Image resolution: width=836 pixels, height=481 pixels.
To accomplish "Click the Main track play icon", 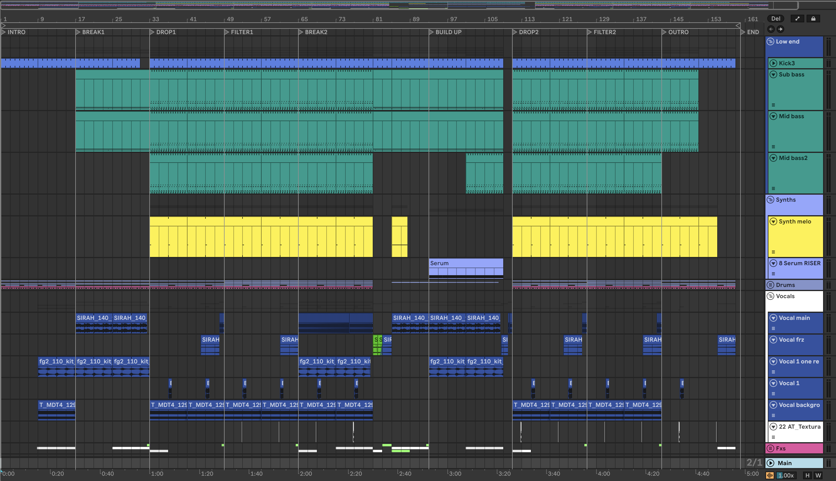I will [x=771, y=463].
